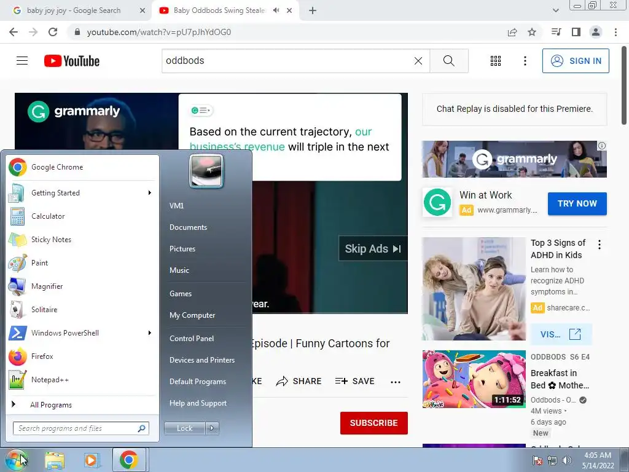This screenshot has height=472, width=629.
Task: Click the SIGN IN button
Action: click(x=576, y=61)
